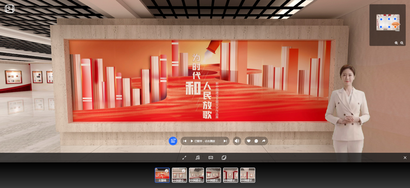Select the fourth 新中国建设 scene tab
This screenshot has height=188, width=410.
[213, 175]
